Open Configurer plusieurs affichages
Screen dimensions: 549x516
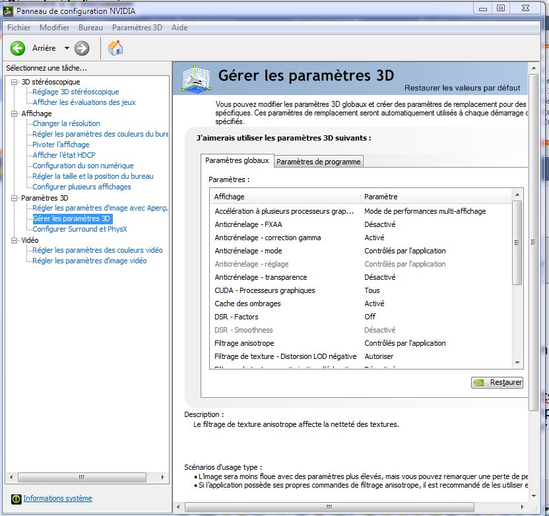click(82, 187)
